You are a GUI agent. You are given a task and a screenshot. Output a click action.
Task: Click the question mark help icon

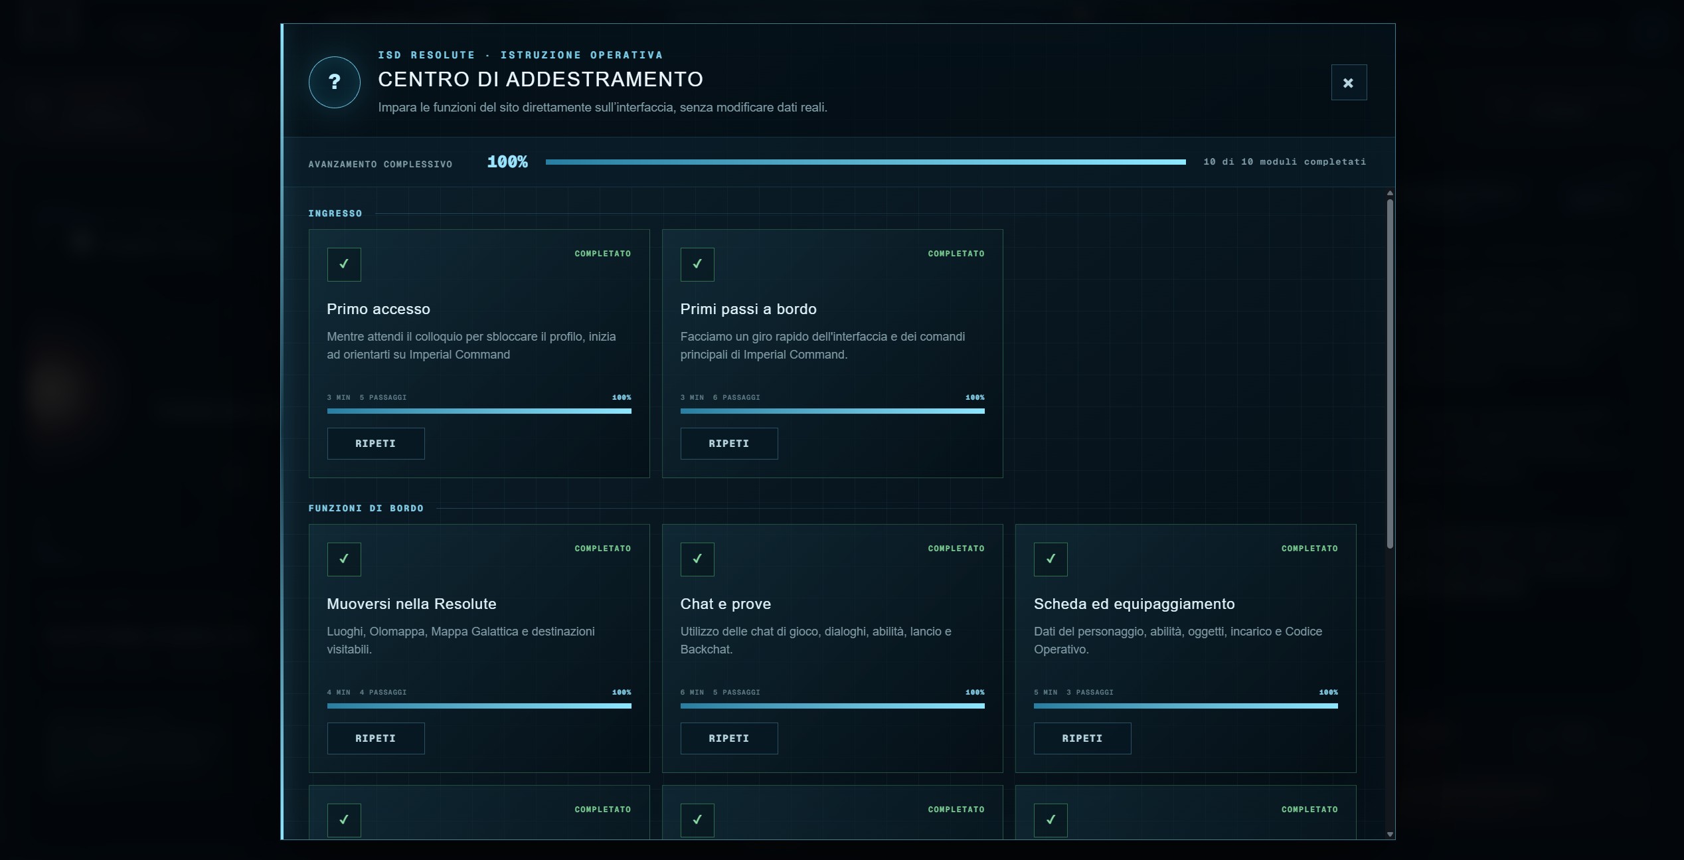click(x=334, y=82)
